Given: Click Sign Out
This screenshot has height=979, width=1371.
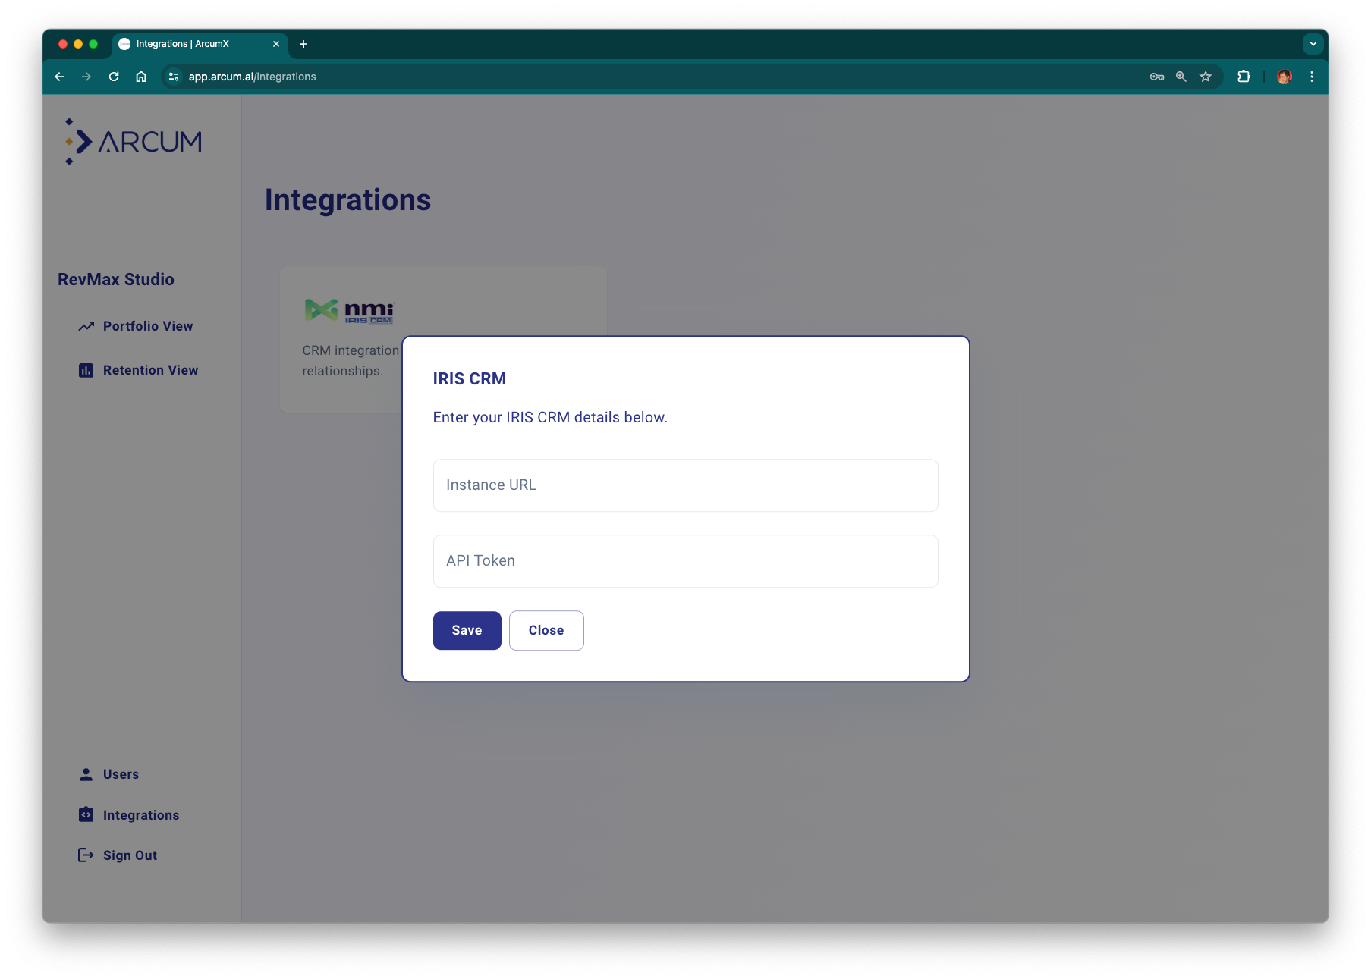Looking at the screenshot, I should 130,855.
